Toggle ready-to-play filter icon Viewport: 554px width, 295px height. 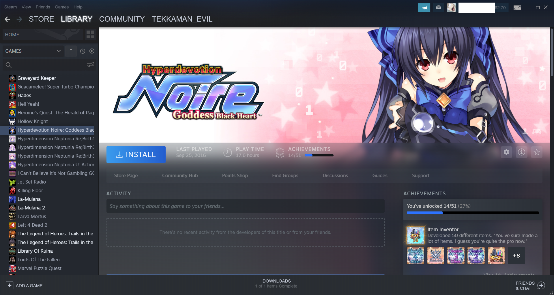tap(92, 51)
